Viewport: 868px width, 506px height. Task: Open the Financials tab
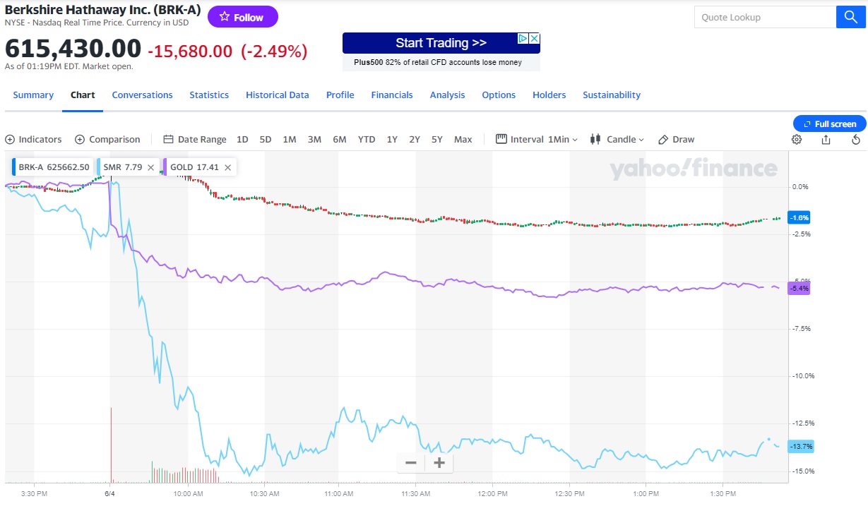coord(392,95)
